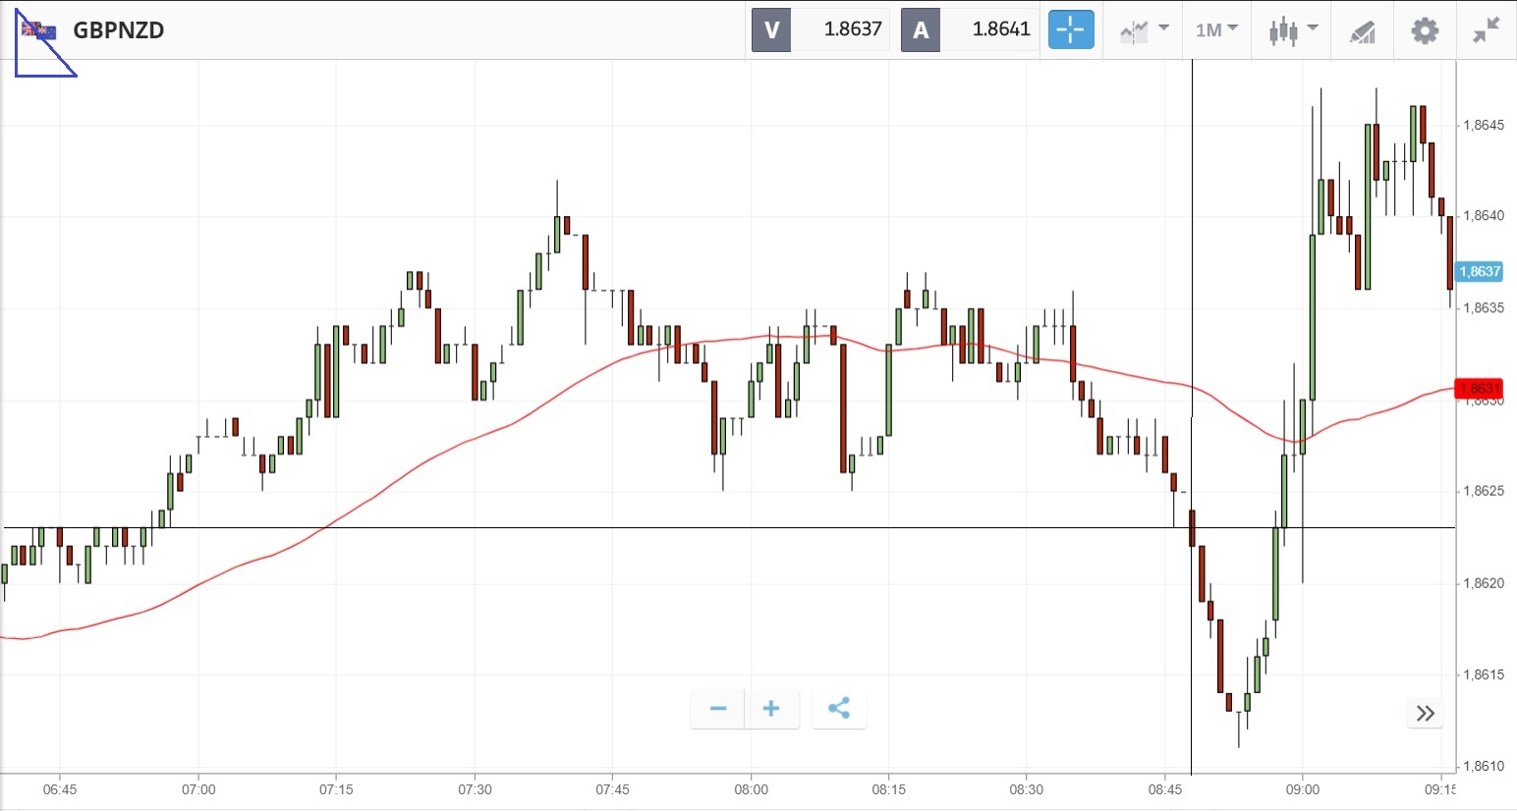Open the drawing tools pencil icon
1517x811 pixels.
pos(1362,31)
